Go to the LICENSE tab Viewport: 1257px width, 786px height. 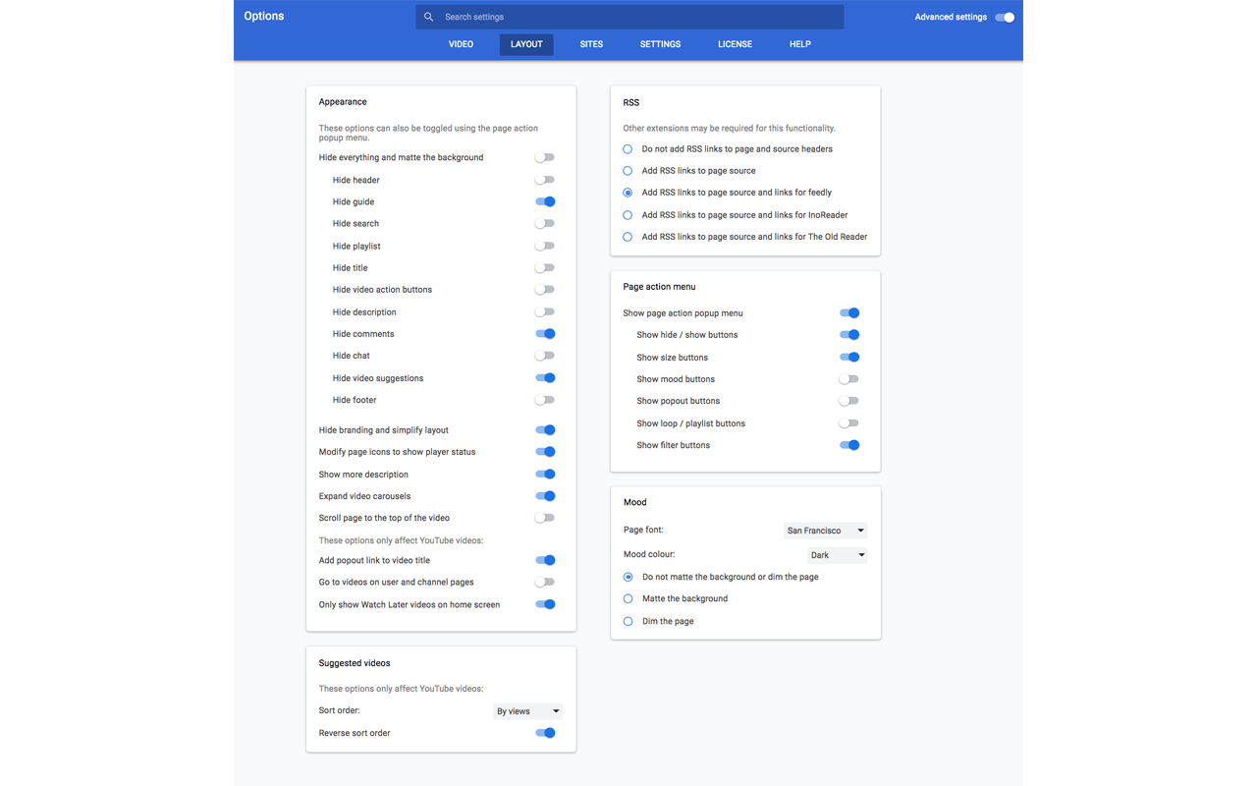[735, 44]
